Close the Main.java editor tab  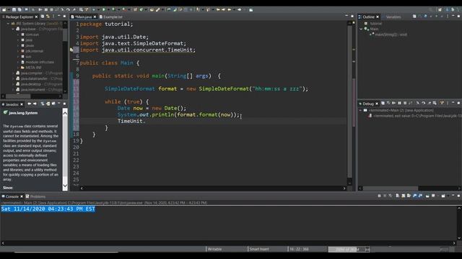(95, 17)
